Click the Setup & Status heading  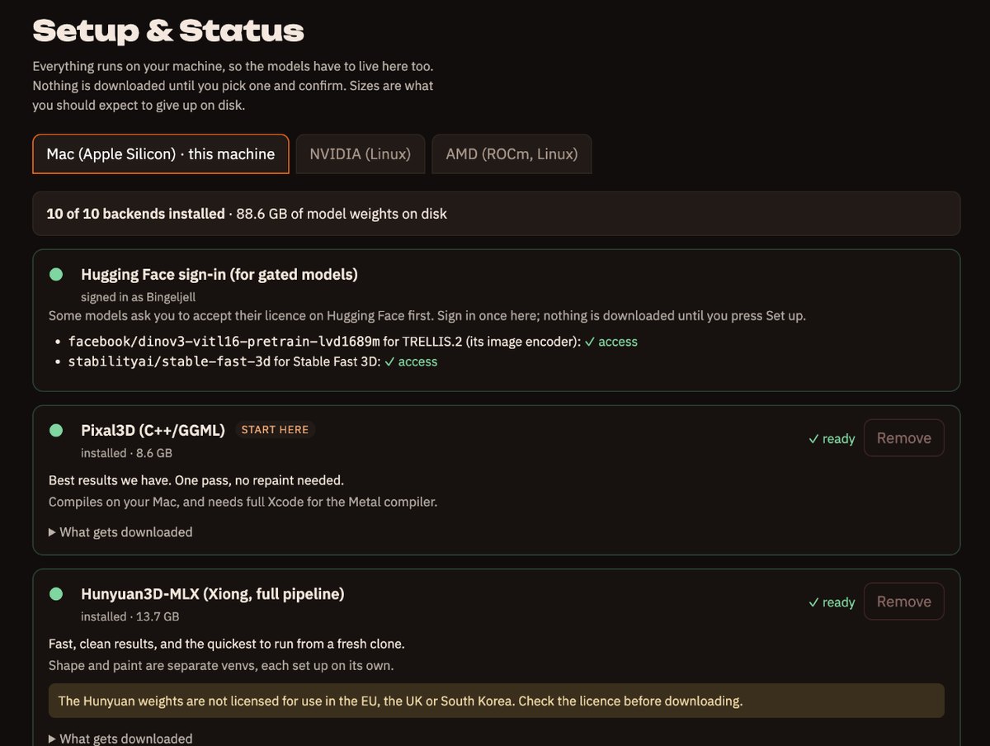168,31
